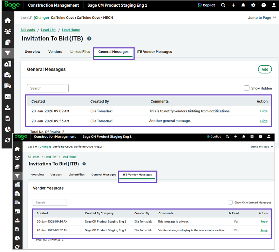Select the leads funnel icon in upper sidebar
Image resolution: width=279 pixels, height=252 pixels.
7,53
